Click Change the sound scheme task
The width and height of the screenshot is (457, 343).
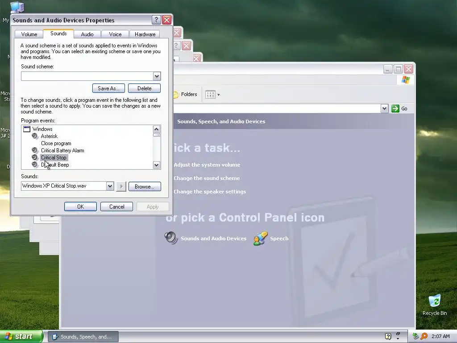[x=207, y=178]
